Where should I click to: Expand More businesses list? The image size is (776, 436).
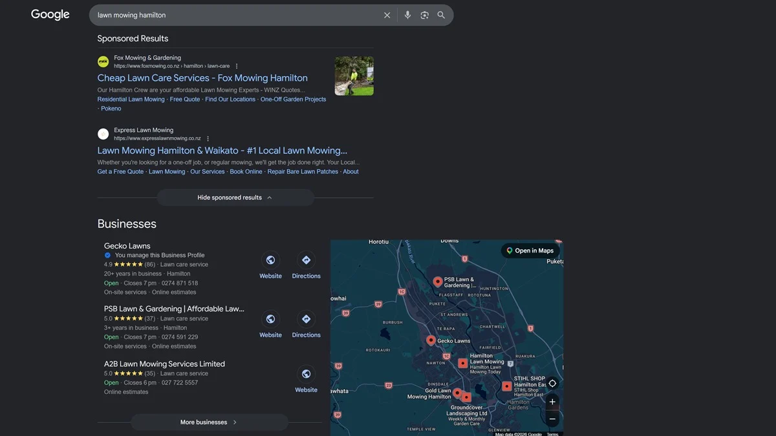(209, 422)
